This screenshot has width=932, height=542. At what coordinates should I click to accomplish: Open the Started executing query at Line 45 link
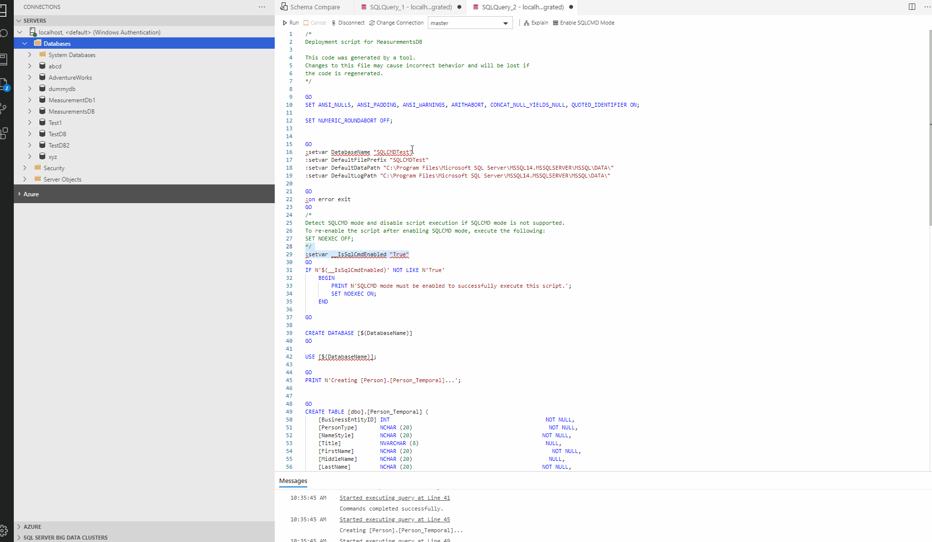394,519
